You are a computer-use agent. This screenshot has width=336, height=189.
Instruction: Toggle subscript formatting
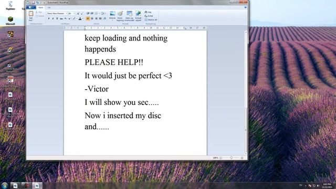coord(66,19)
